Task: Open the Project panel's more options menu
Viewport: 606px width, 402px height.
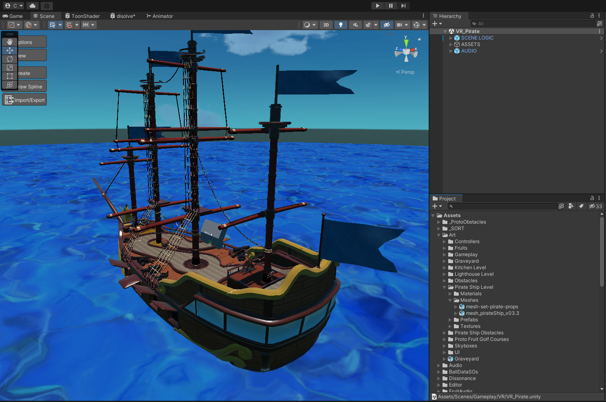Action: [x=599, y=198]
